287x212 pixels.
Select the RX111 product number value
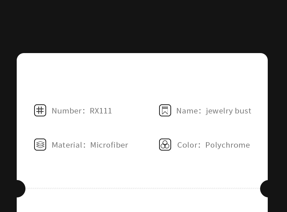coord(101,111)
